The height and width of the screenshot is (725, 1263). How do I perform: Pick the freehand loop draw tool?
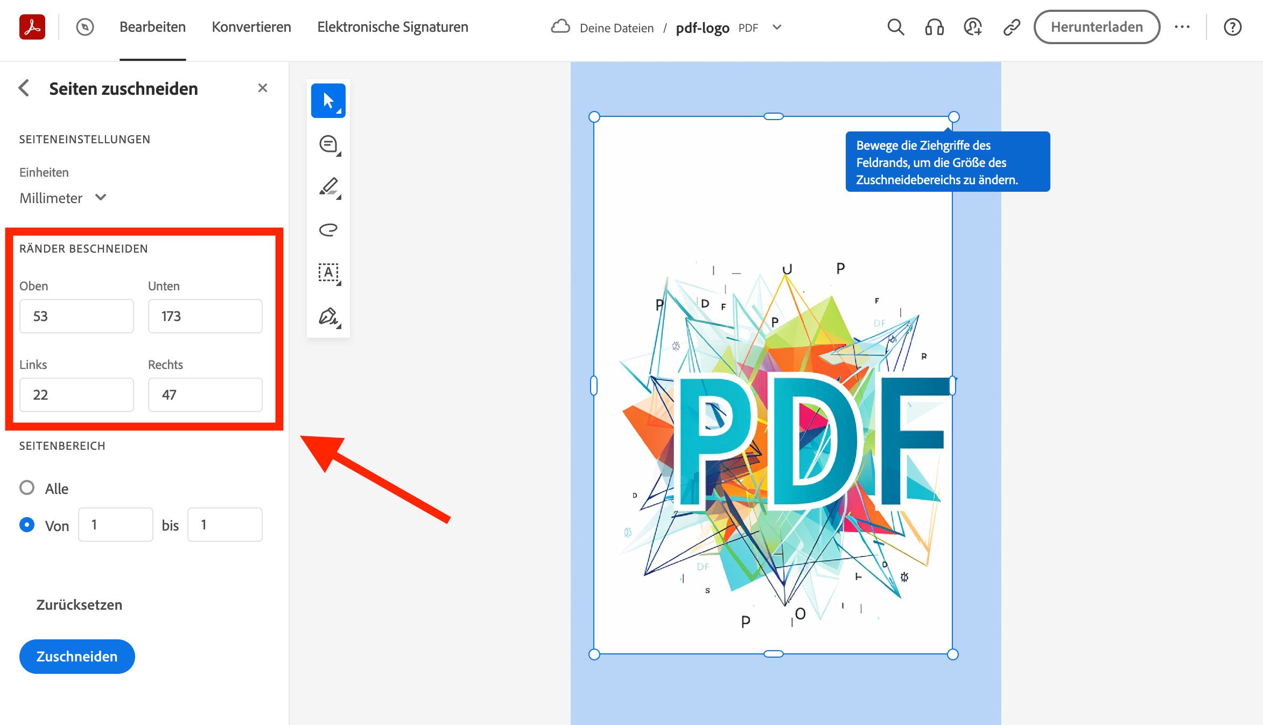pyautogui.click(x=328, y=230)
